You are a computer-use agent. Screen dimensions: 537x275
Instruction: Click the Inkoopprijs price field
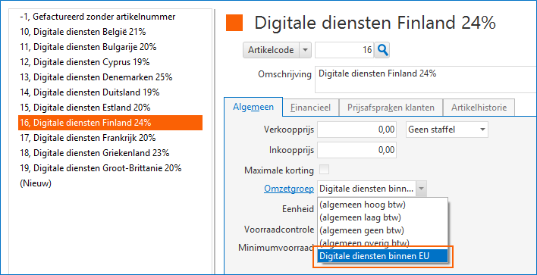pyautogui.click(x=356, y=150)
